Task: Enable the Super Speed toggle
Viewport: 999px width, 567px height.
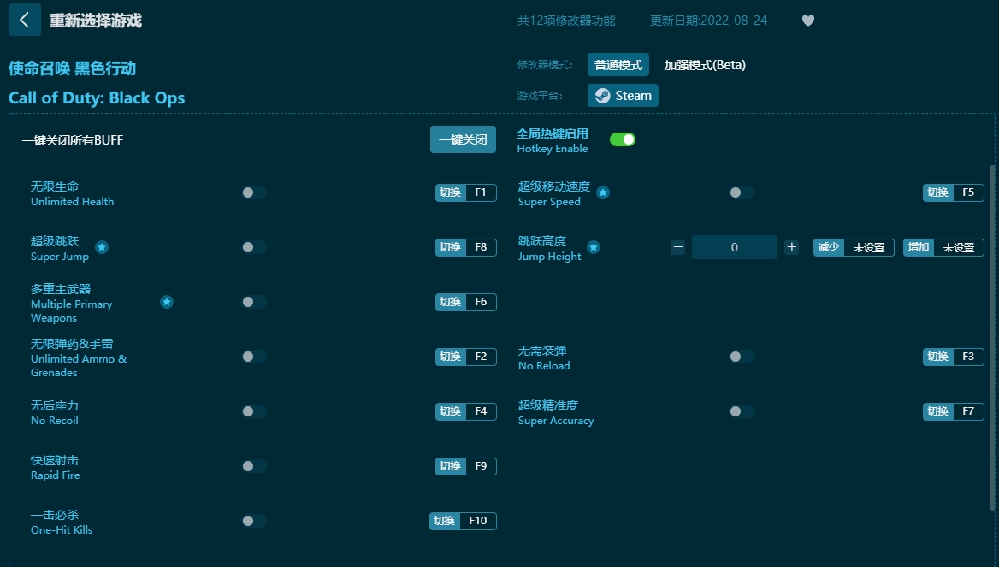Action: pyautogui.click(x=742, y=192)
